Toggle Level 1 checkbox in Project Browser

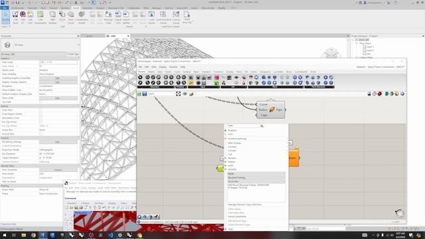pyautogui.click(x=365, y=47)
